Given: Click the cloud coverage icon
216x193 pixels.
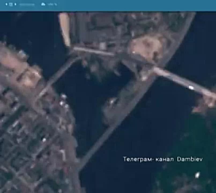Looking at the screenshot, I should (43, 4).
